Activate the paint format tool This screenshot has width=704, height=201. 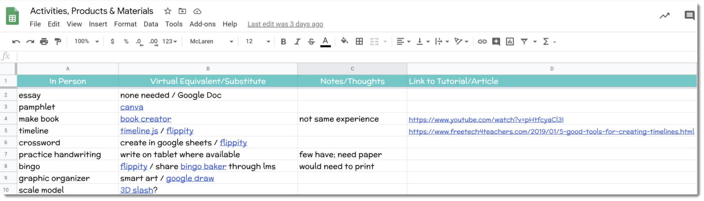click(58, 41)
